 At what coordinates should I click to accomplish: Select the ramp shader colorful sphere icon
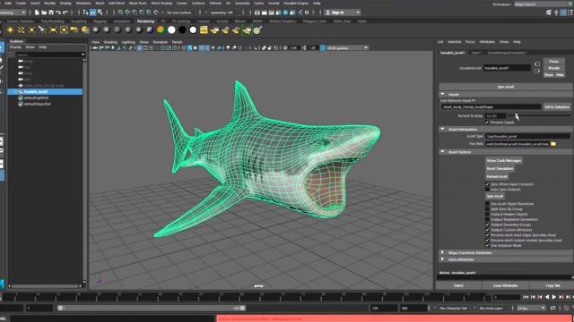(161, 30)
